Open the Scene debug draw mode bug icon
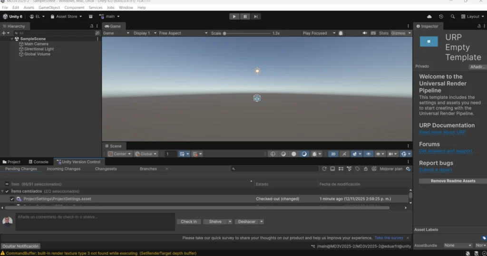Image resolution: width=487 pixels, height=256 pixels. click(x=314, y=154)
